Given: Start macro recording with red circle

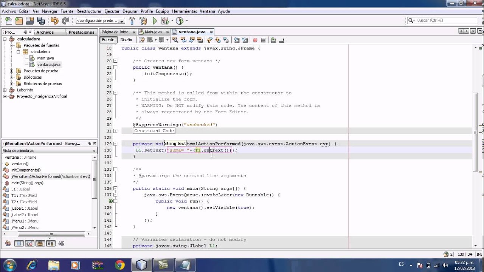Looking at the screenshot, I should tap(255, 40).
